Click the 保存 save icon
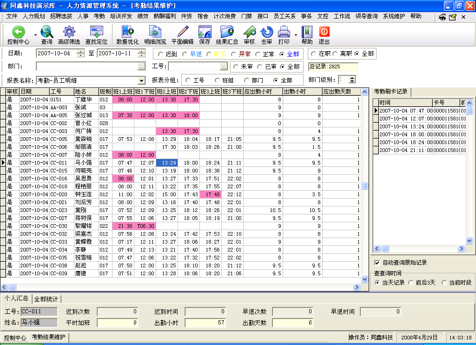Screen dimensions: 476x345 point(205,32)
